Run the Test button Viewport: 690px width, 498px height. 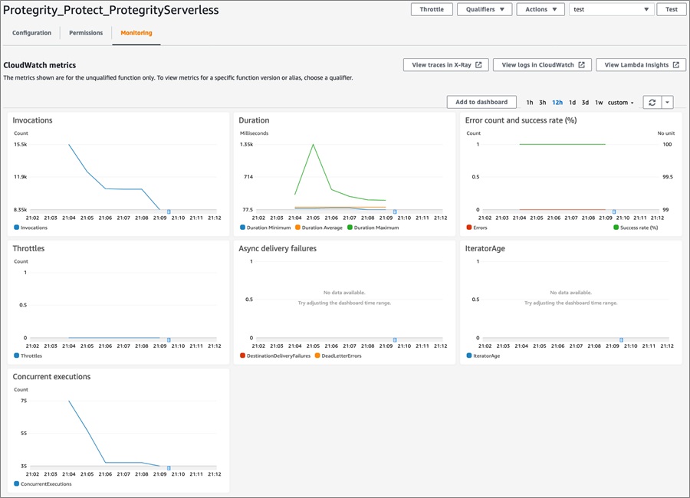pos(672,9)
